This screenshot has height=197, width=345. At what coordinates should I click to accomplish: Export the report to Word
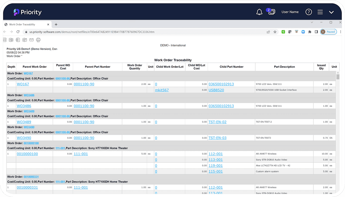tap(18, 40)
